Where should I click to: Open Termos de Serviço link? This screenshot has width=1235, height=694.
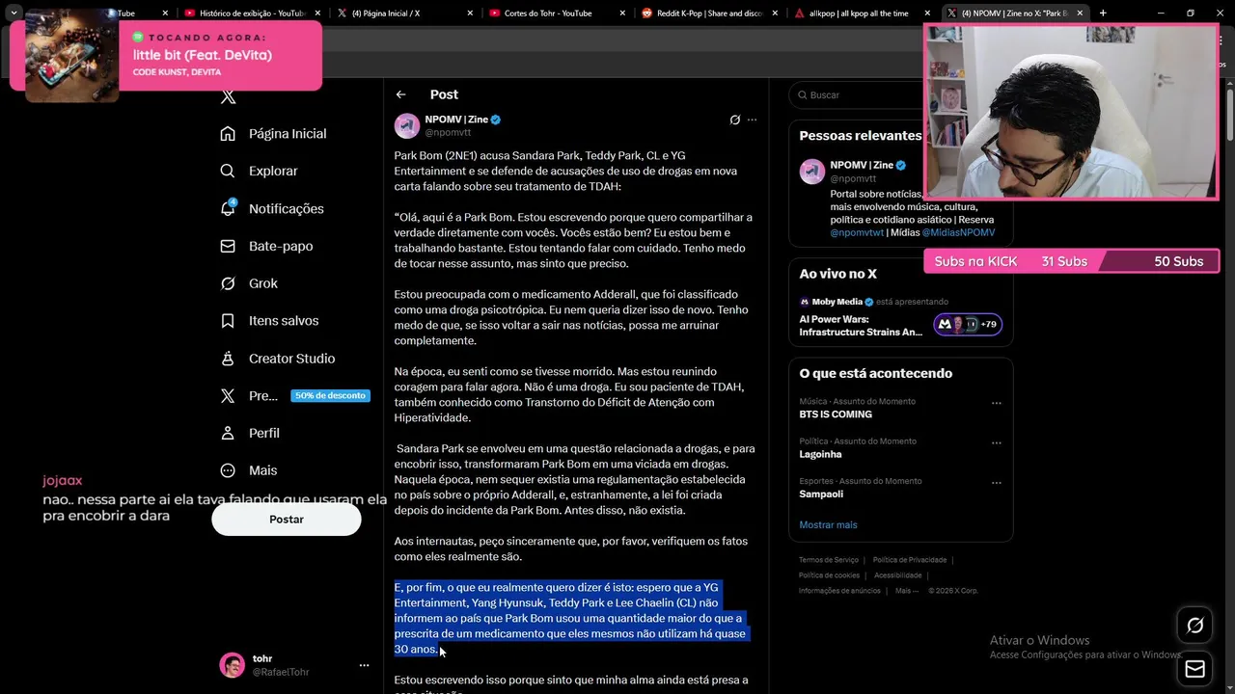coord(829,560)
